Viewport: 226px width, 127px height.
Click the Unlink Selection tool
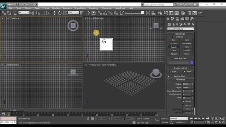tap(9, 13)
